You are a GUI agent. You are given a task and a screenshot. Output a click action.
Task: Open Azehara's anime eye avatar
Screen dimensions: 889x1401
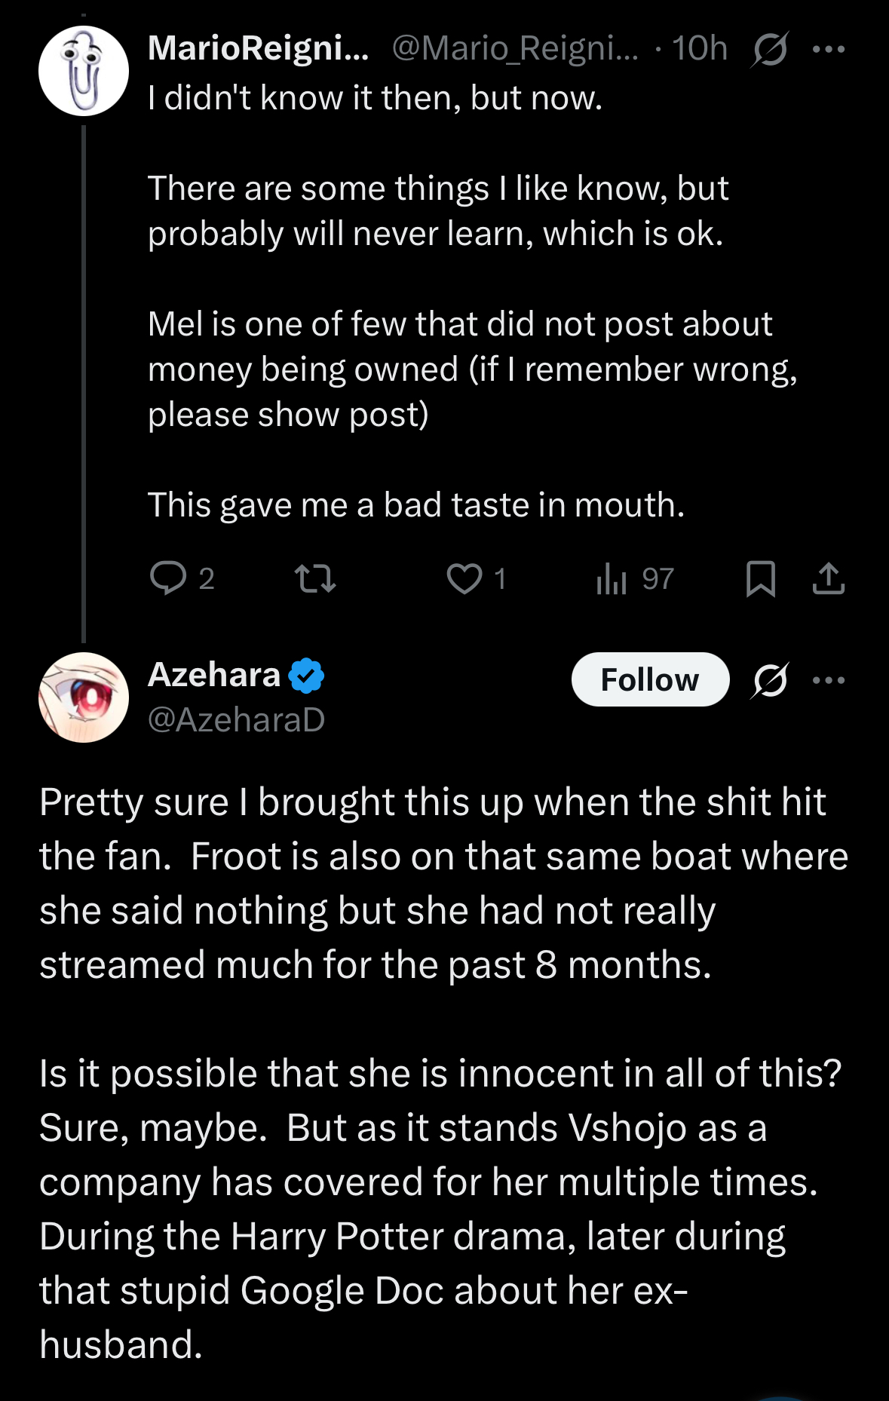[x=84, y=697]
